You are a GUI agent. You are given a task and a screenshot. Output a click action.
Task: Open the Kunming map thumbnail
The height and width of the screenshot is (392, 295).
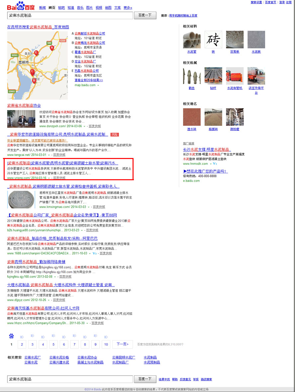[x=37, y=65]
